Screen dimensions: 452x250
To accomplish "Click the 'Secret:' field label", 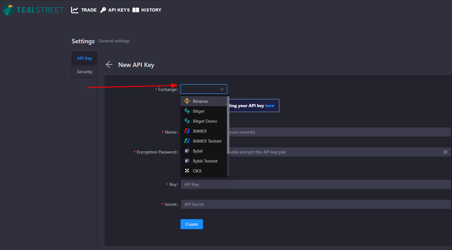I will [171, 204].
